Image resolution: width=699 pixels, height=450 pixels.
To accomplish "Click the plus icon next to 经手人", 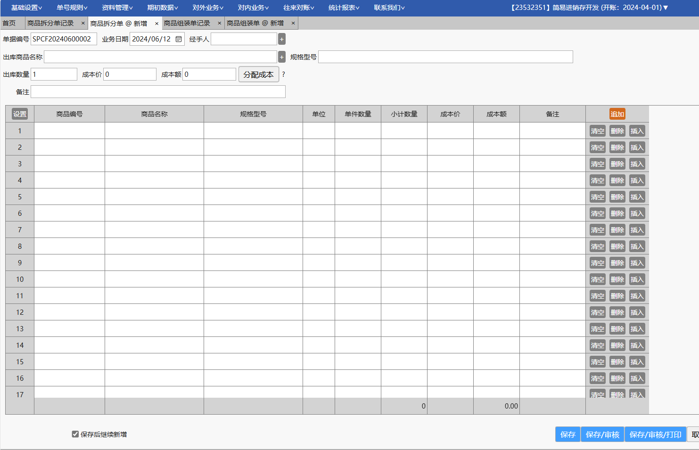I will tap(282, 39).
